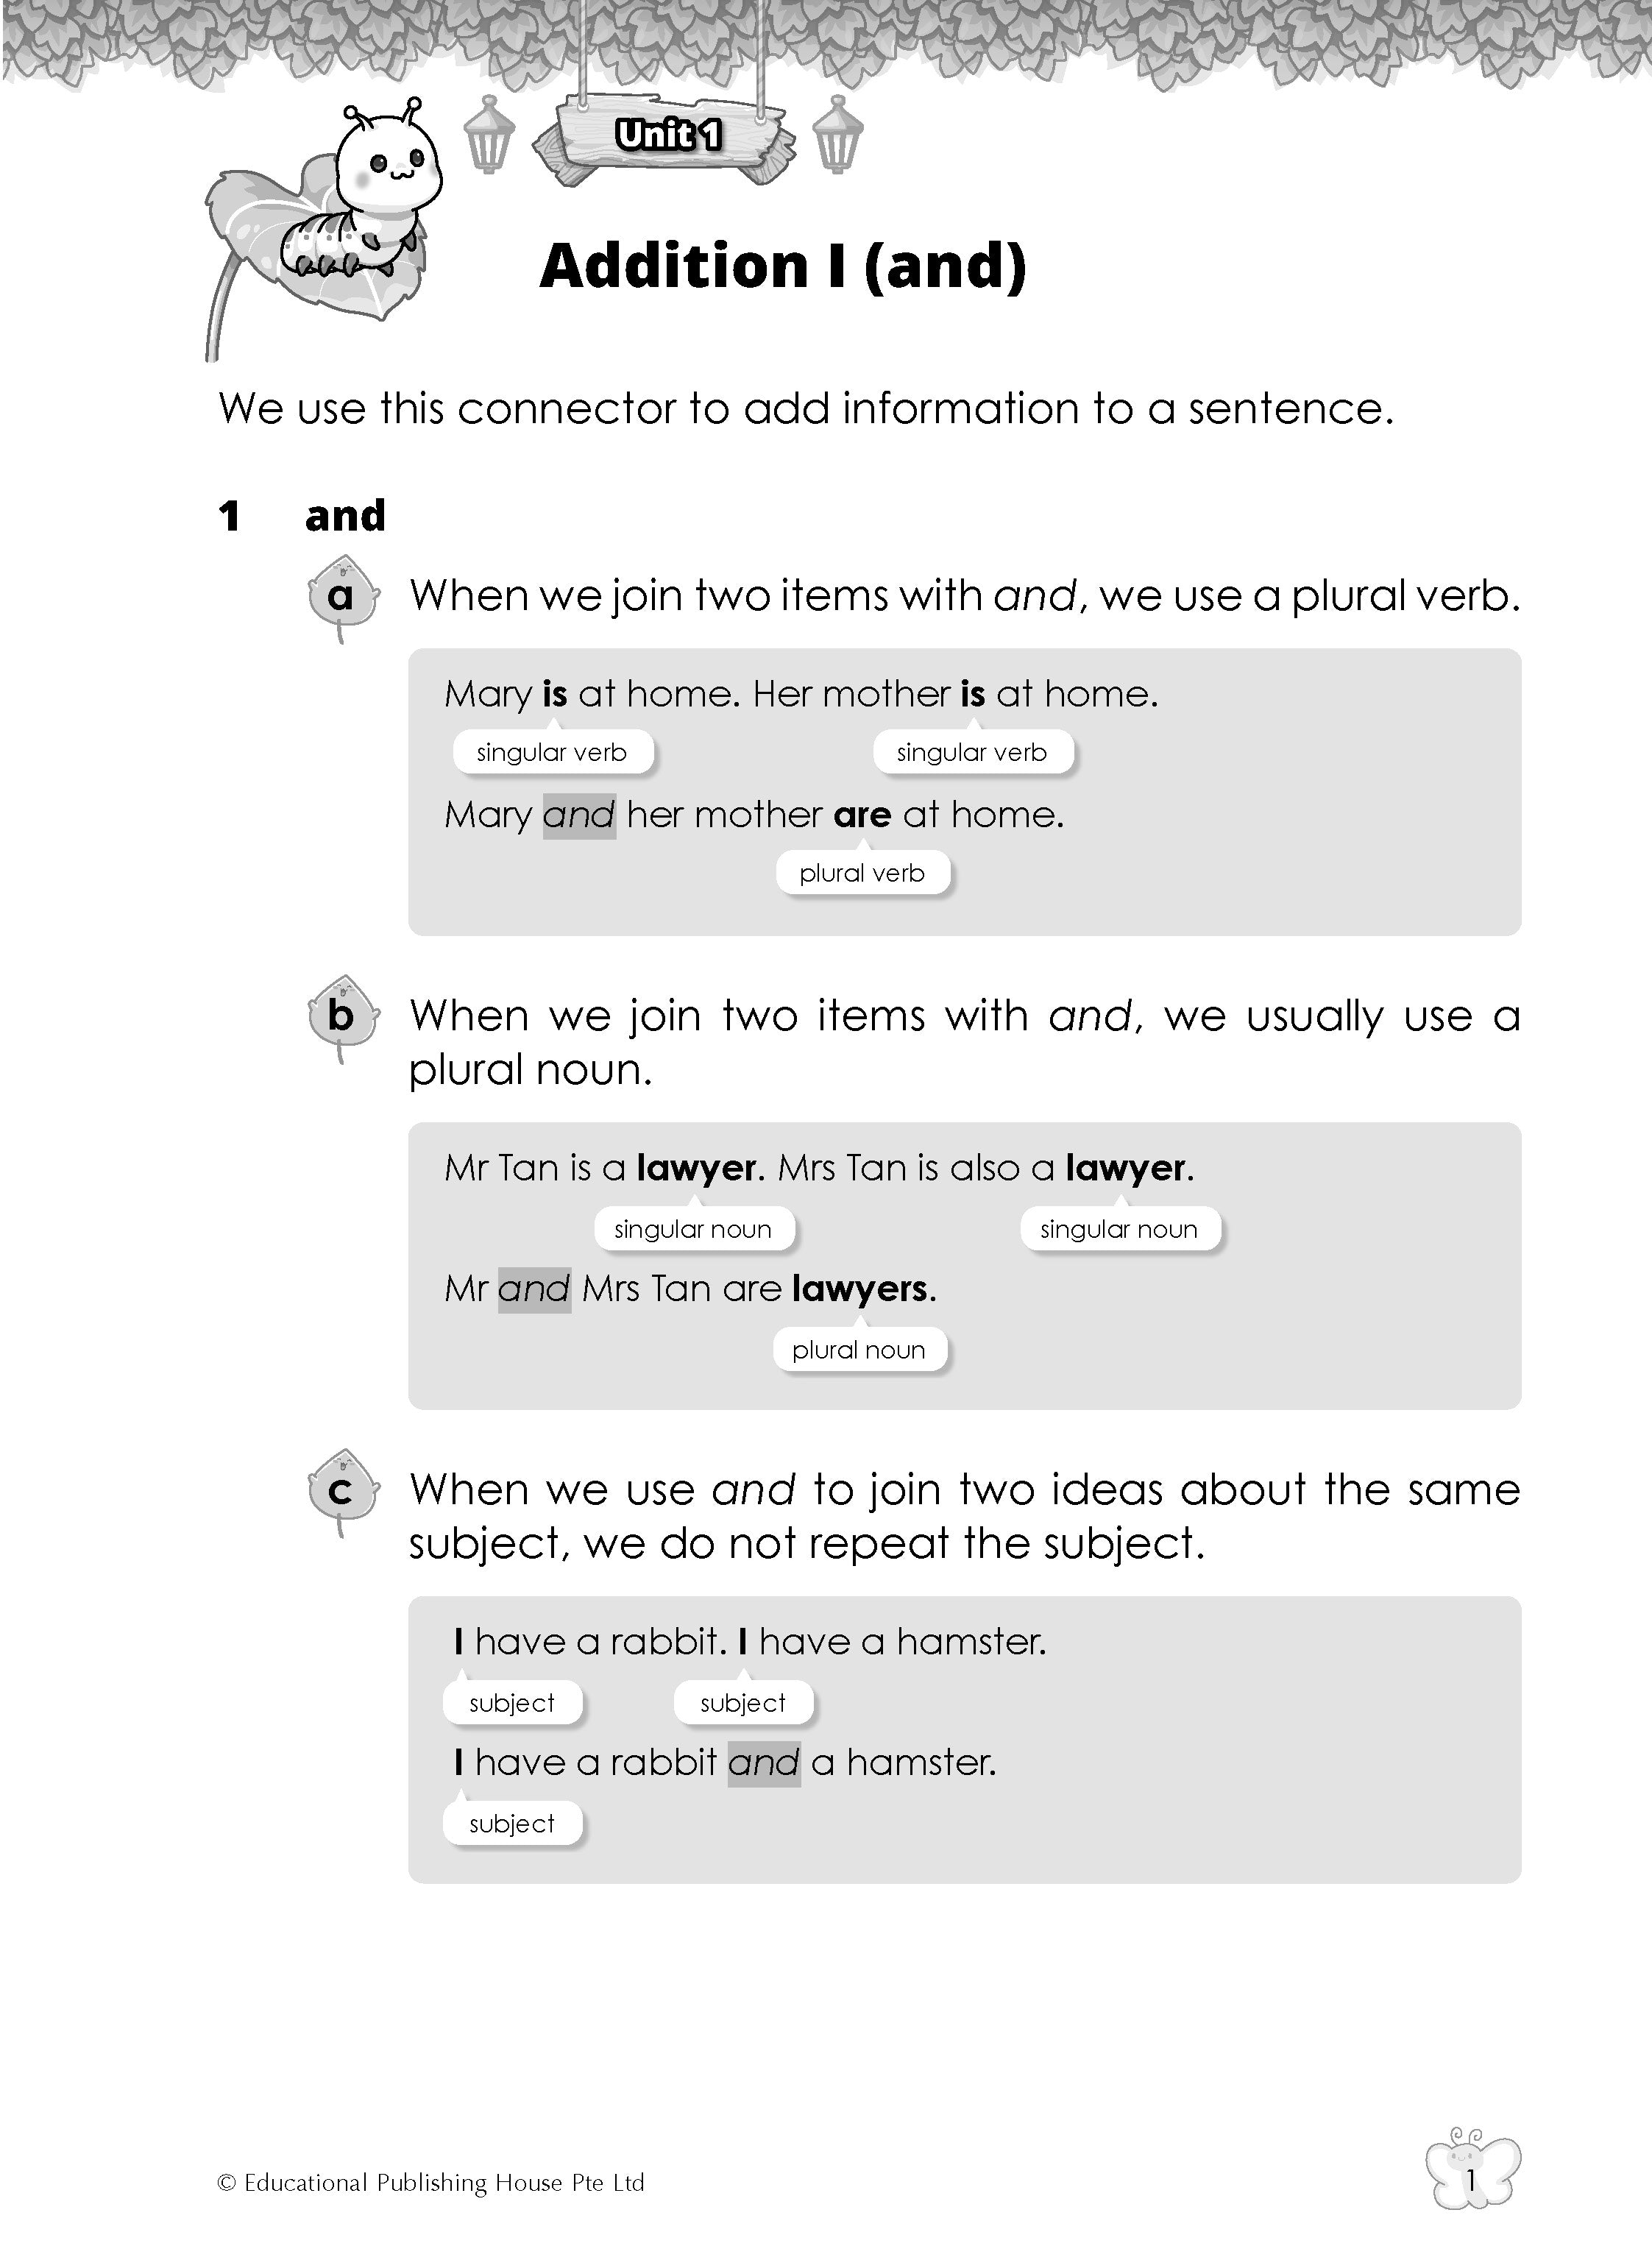Select the Unit 1 wooden sign
Viewport: 1652px width, 2260px height.
click(666, 137)
